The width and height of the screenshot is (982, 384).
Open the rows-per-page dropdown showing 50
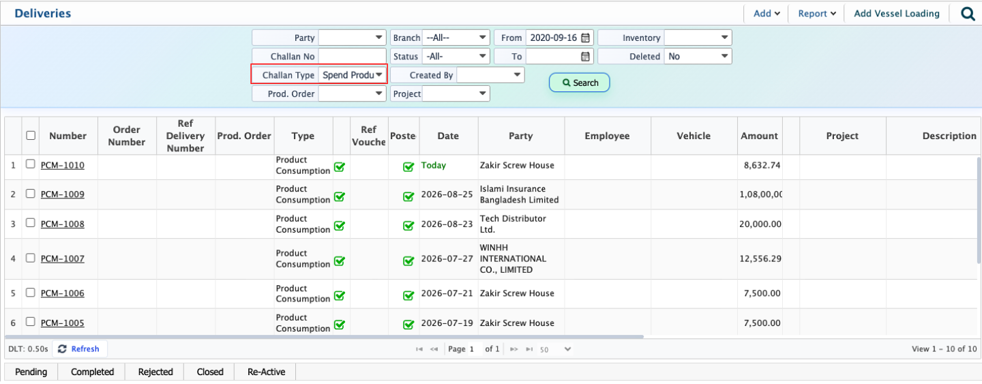click(555, 349)
